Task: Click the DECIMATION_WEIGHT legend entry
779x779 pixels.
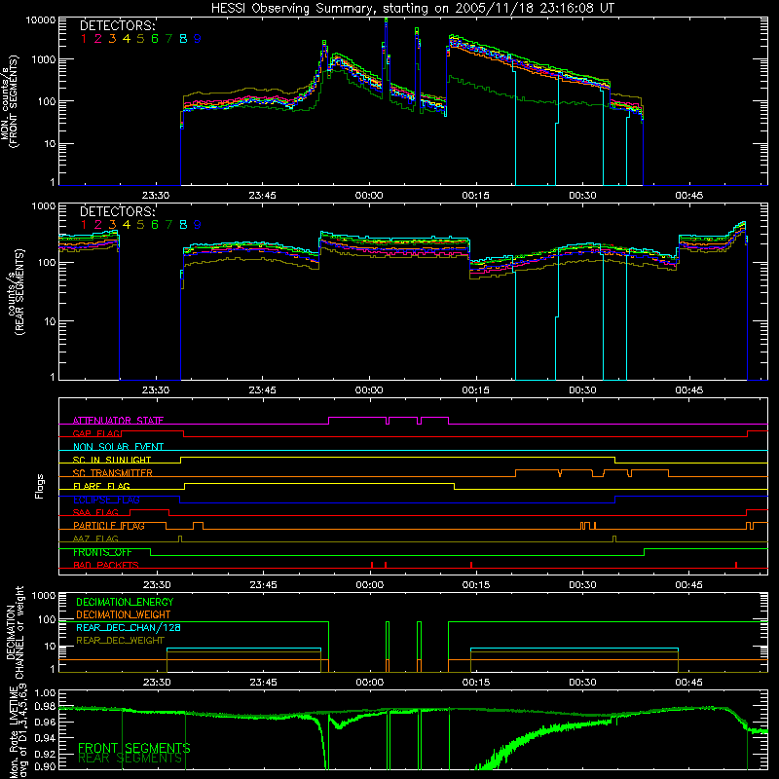Action: (124, 614)
